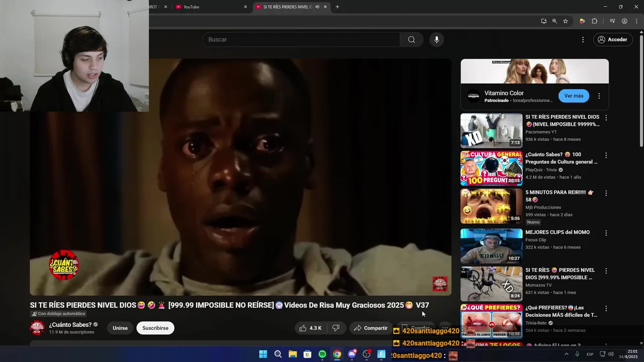This screenshot has height=362, width=644.
Task: Click the channel watermark in video corner
Action: (440, 284)
